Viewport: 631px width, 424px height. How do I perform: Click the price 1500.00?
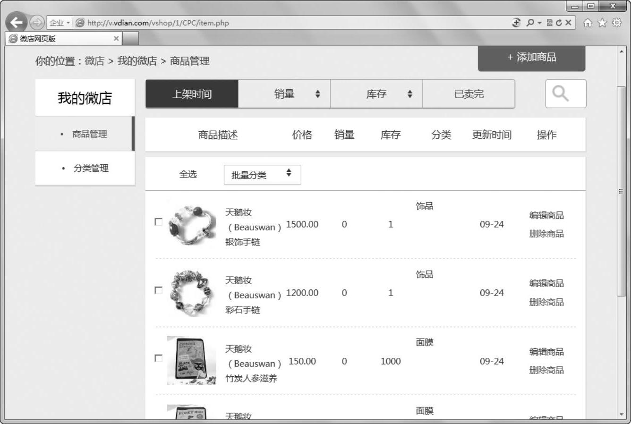(302, 224)
